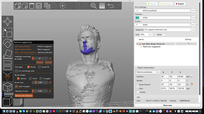Screen dimensions: 204x114
Task: Collapse Iron Man Snap Torso.stl tree item
Action: click(137, 44)
